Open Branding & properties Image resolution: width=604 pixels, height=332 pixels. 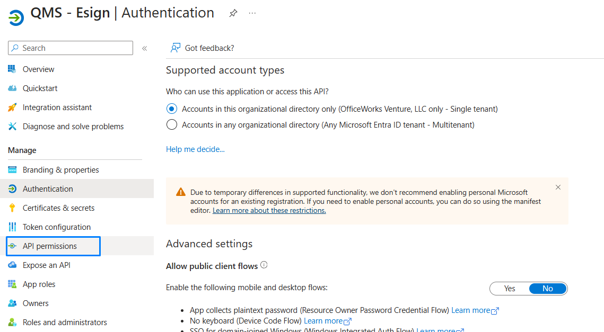(61, 169)
